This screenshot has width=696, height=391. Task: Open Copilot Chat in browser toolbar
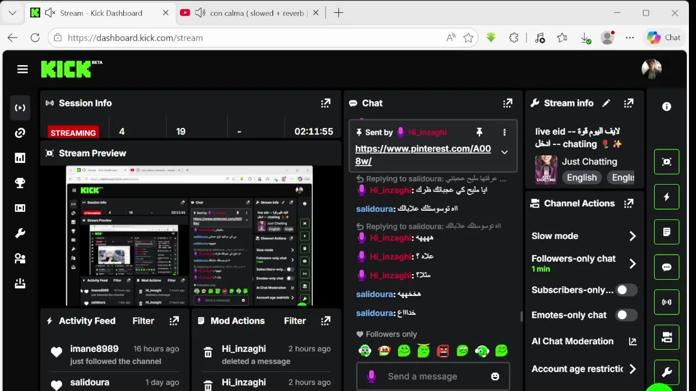[x=664, y=37]
